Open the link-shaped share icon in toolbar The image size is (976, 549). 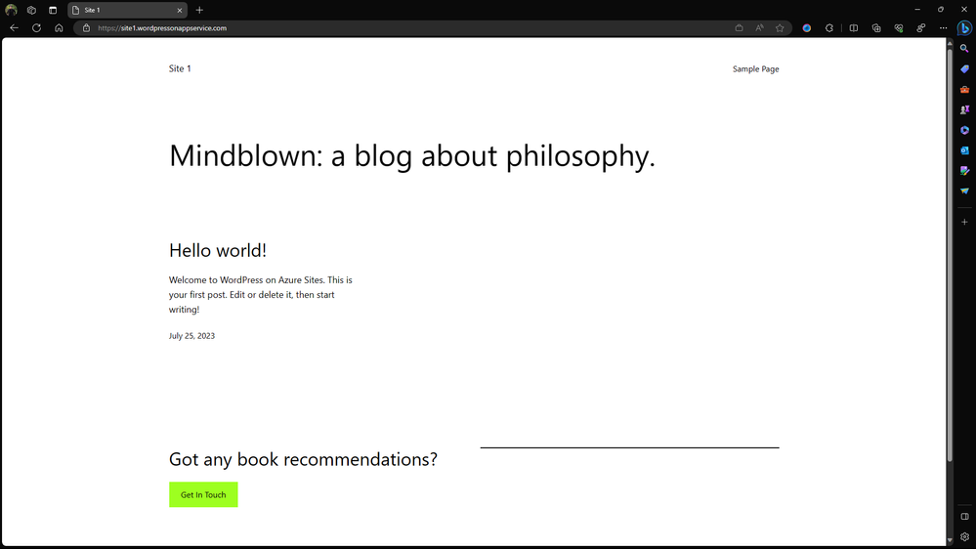pos(921,28)
